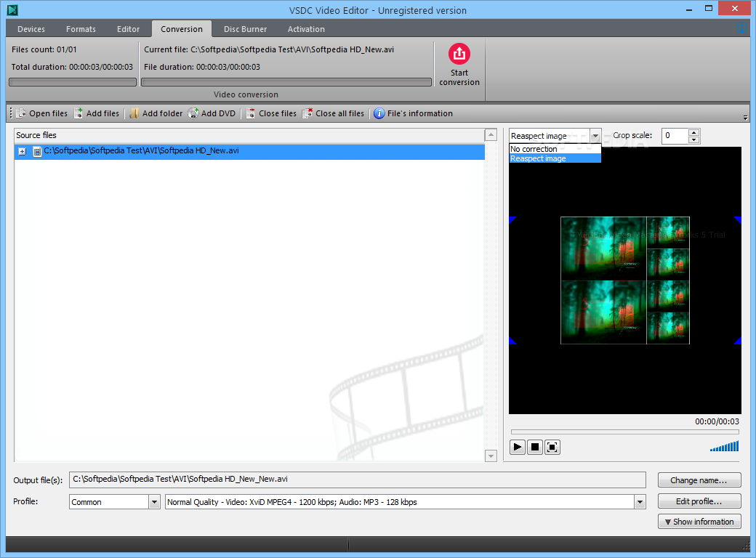Click the Files count 01/01 text
756x558 pixels.
coord(44,49)
